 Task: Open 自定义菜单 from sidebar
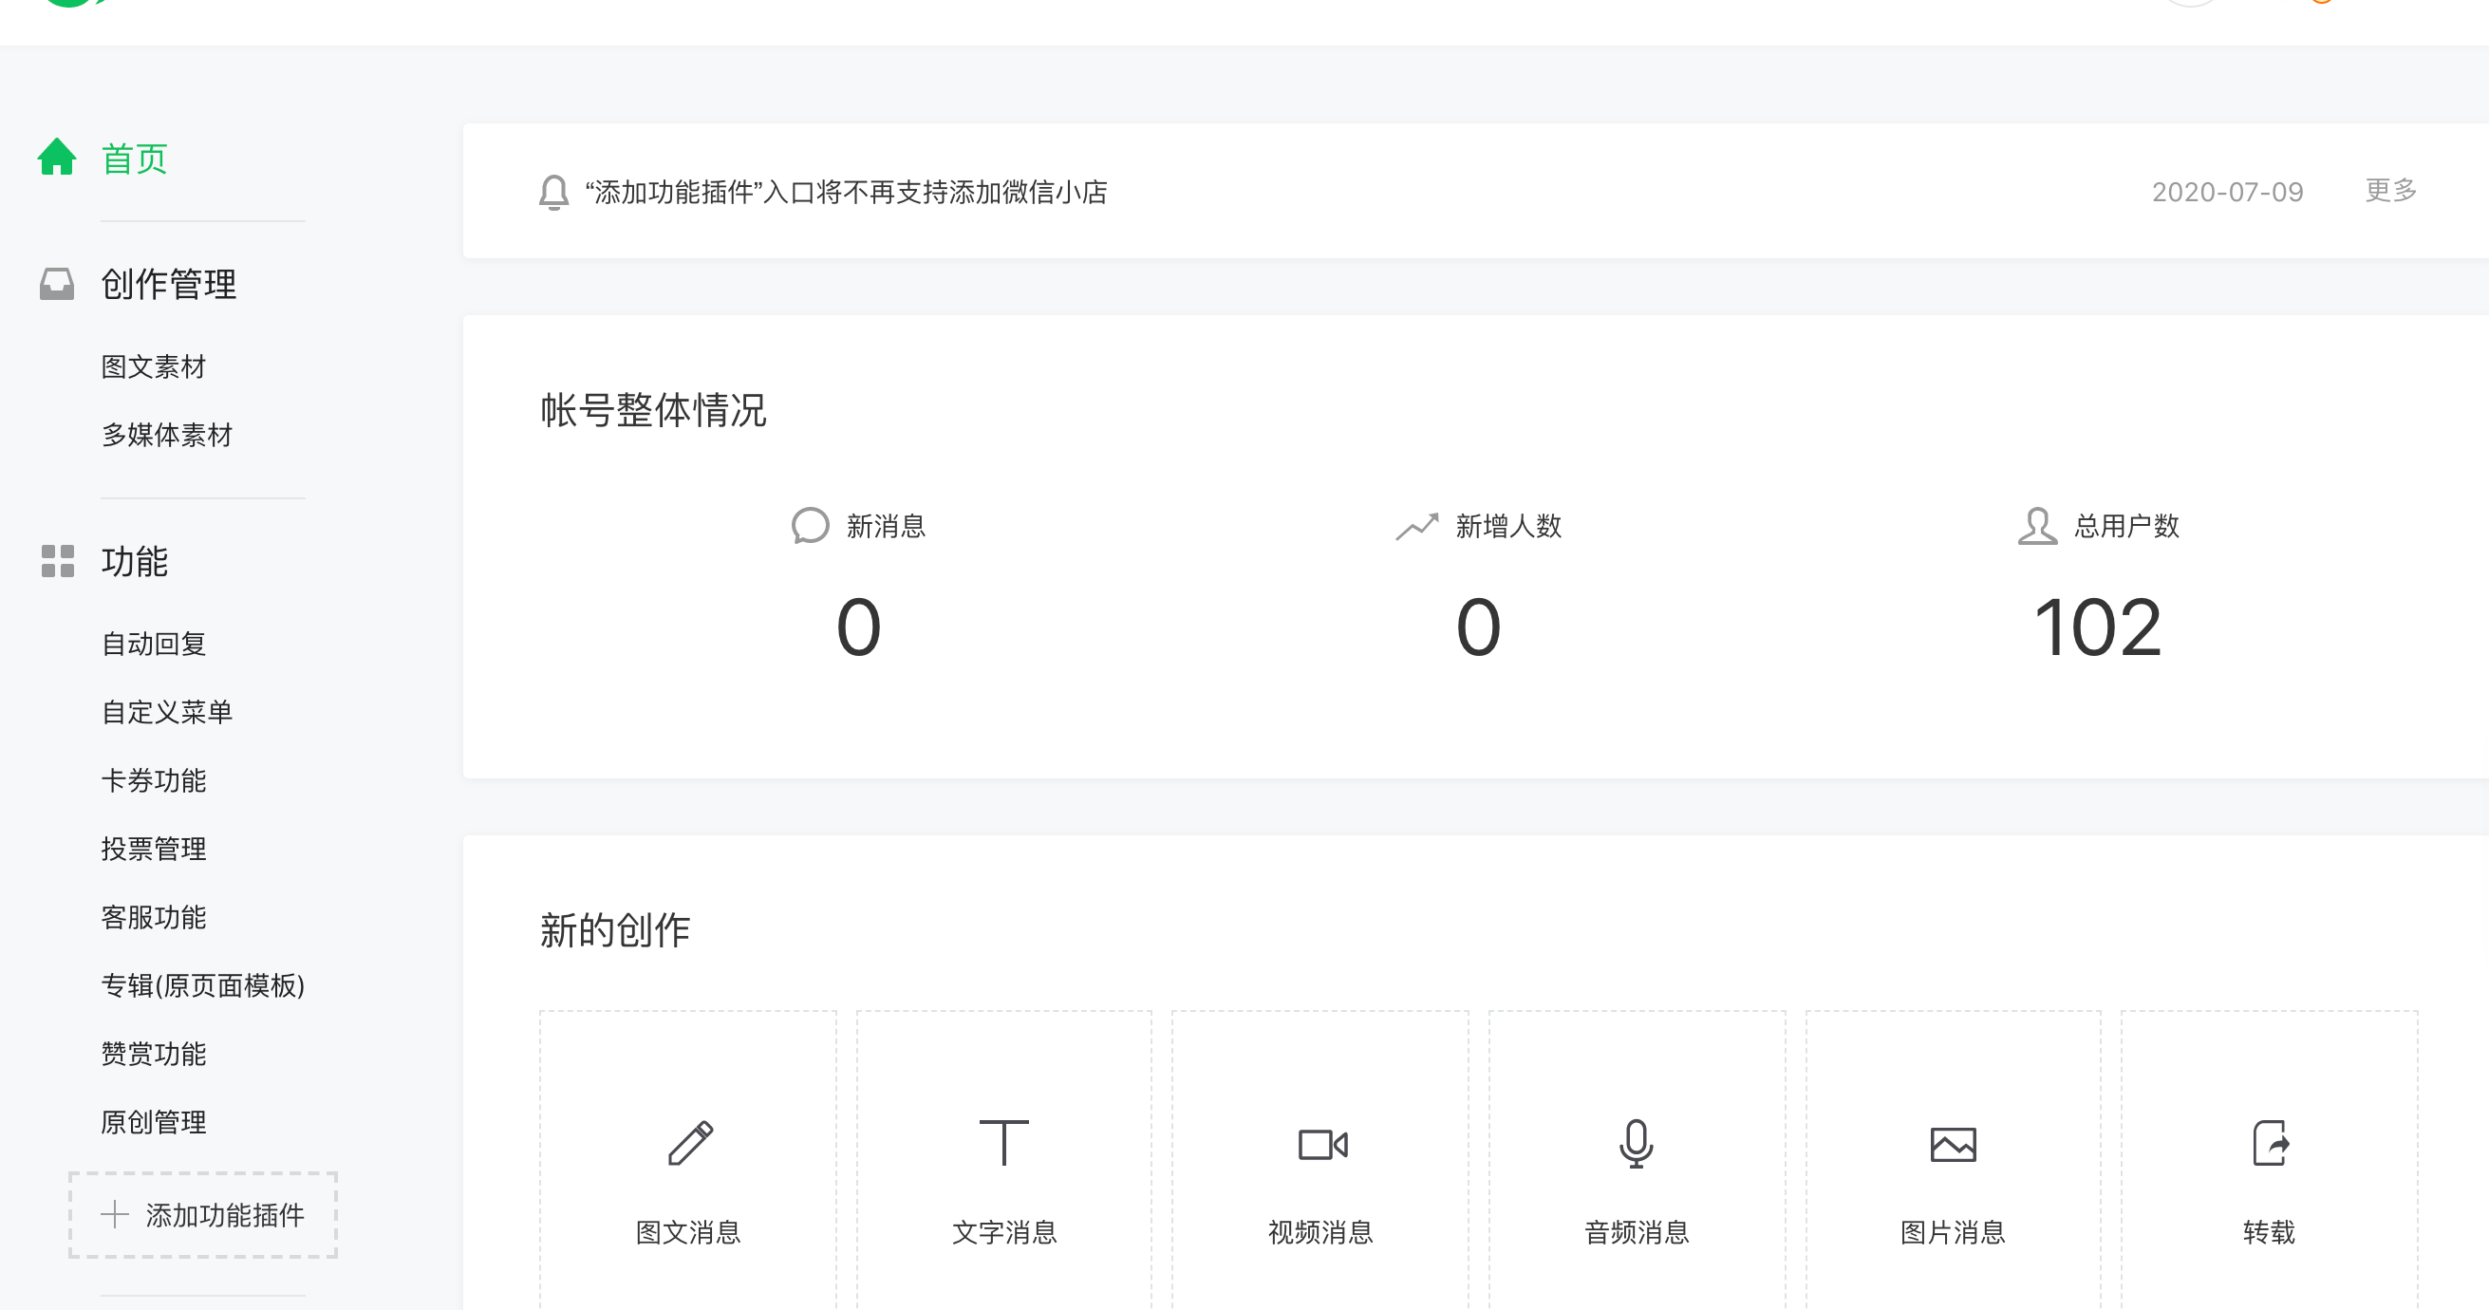coord(167,713)
